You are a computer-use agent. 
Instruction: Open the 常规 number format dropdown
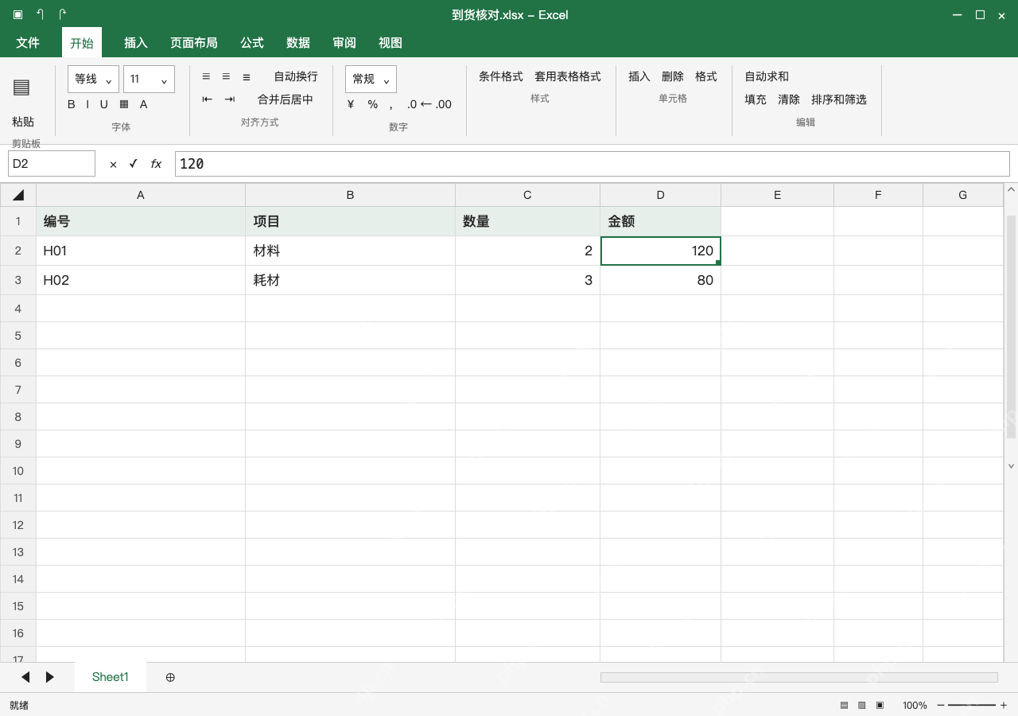click(x=371, y=79)
